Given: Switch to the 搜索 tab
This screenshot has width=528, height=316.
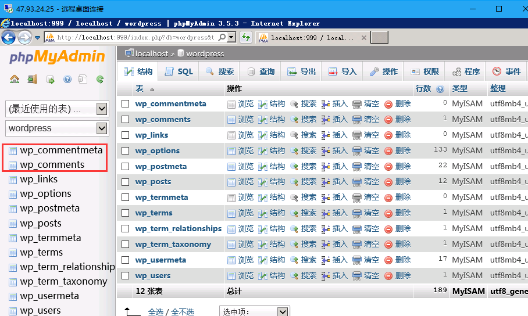Looking at the screenshot, I should (x=219, y=71).
